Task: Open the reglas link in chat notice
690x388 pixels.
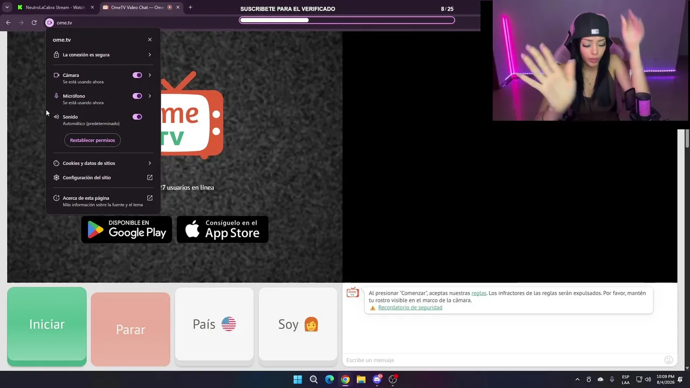Action: point(479,293)
